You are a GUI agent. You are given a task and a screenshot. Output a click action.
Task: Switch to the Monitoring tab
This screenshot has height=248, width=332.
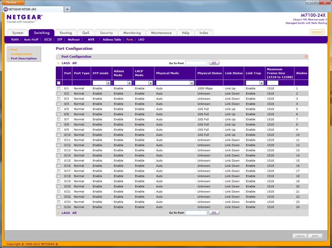coord(132,33)
